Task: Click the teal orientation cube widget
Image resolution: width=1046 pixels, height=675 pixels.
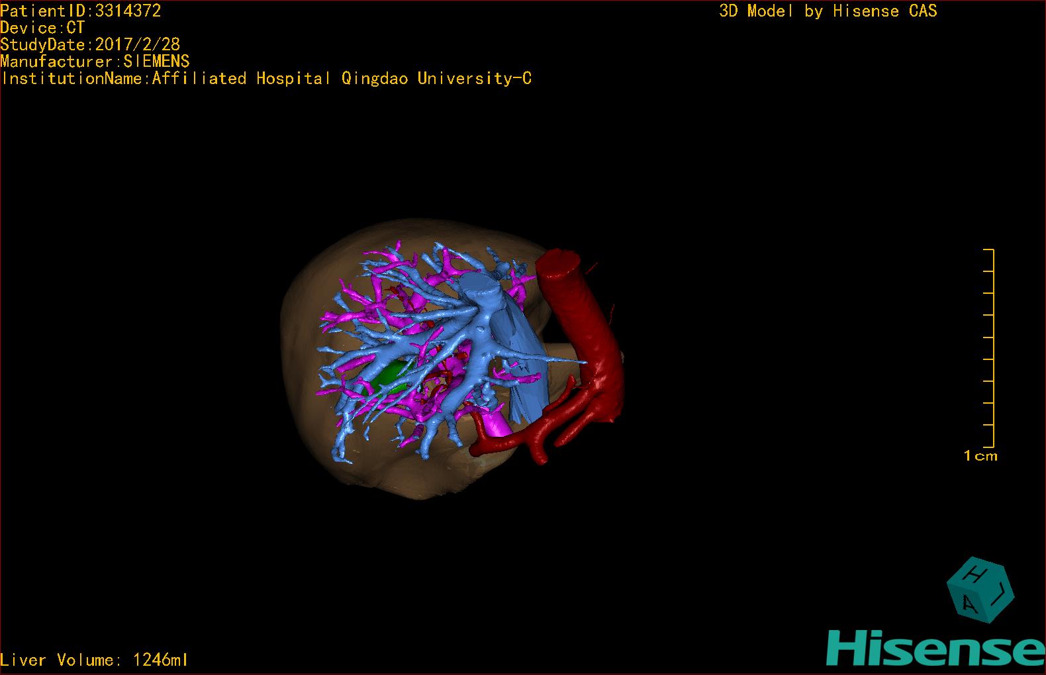Action: 980,591
